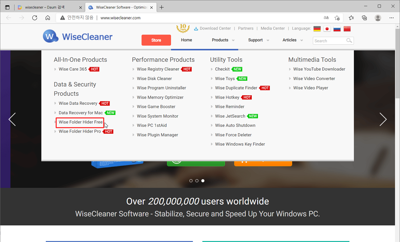Screen dimensions: 400x242
Task: Open Wise JetSearch utility
Action: (x=230, y=116)
